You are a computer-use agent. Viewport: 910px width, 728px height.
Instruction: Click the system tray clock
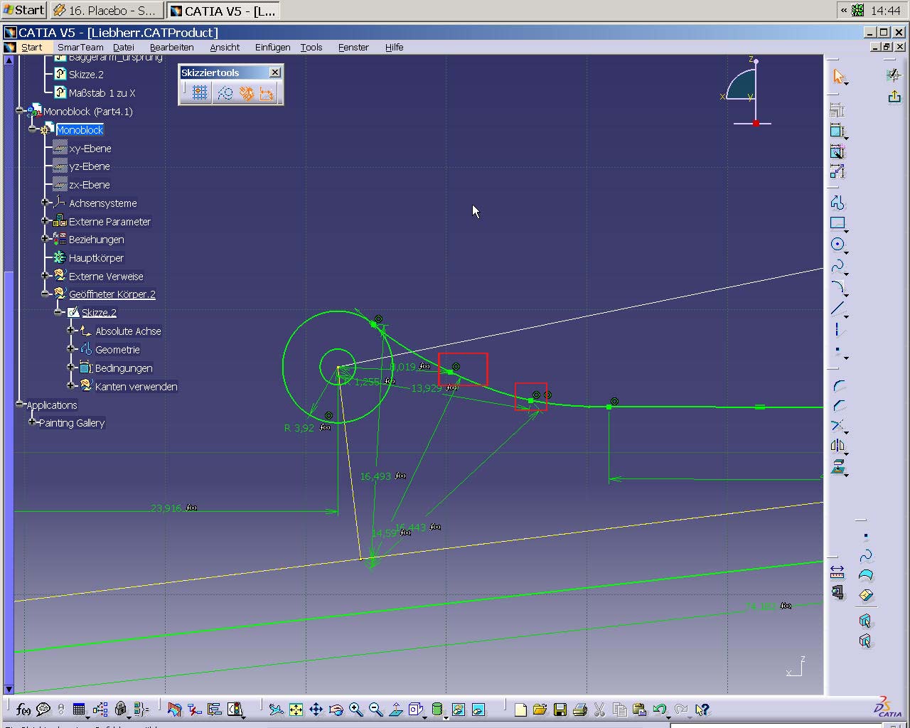tap(885, 10)
